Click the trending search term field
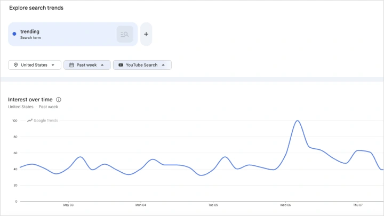384x216 pixels. click(73, 34)
